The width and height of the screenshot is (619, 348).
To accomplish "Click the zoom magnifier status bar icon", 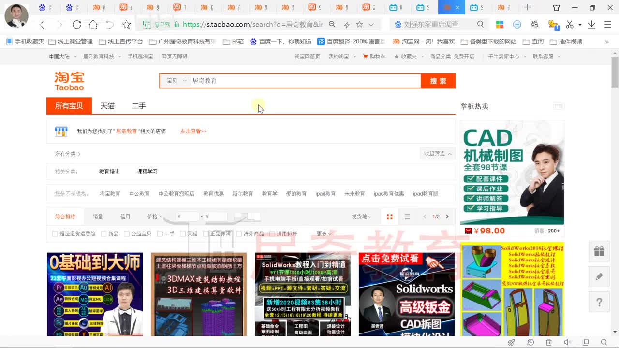I will (604, 342).
